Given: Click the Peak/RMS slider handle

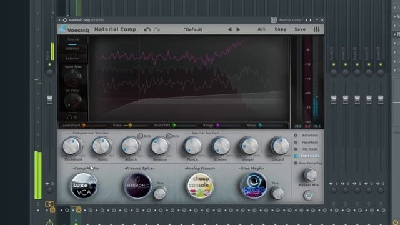Looking at the screenshot, I should tap(174, 125).
